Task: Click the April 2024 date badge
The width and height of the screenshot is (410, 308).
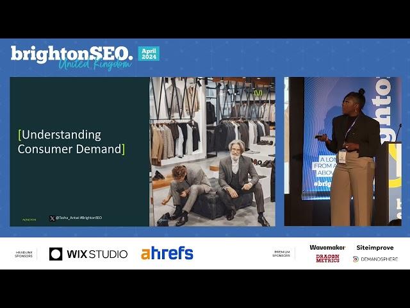Action: click(x=149, y=54)
